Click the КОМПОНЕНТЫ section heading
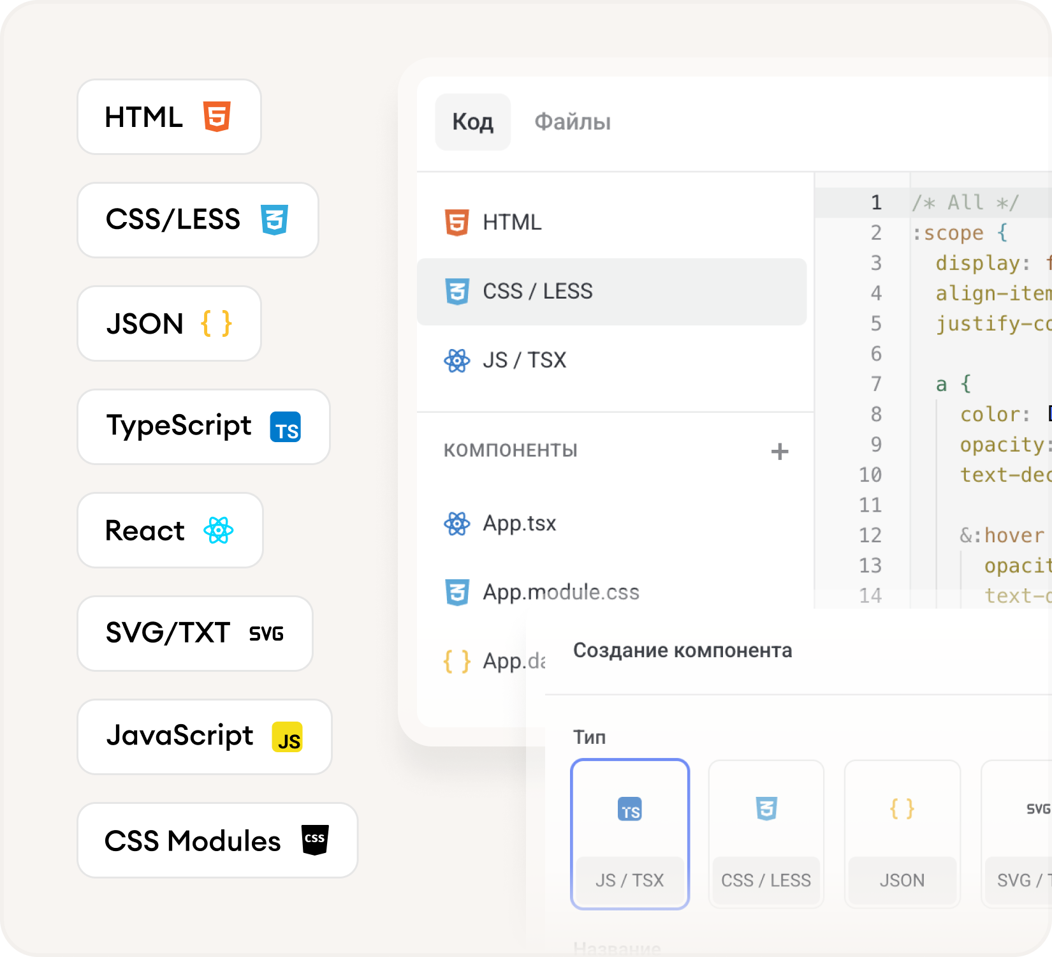Image resolution: width=1052 pixels, height=957 pixels. pyautogui.click(x=511, y=450)
